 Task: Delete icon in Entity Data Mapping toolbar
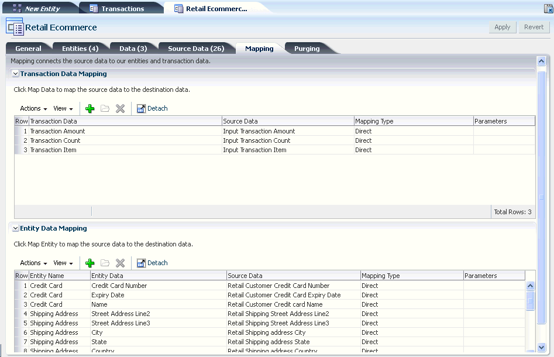[120, 263]
